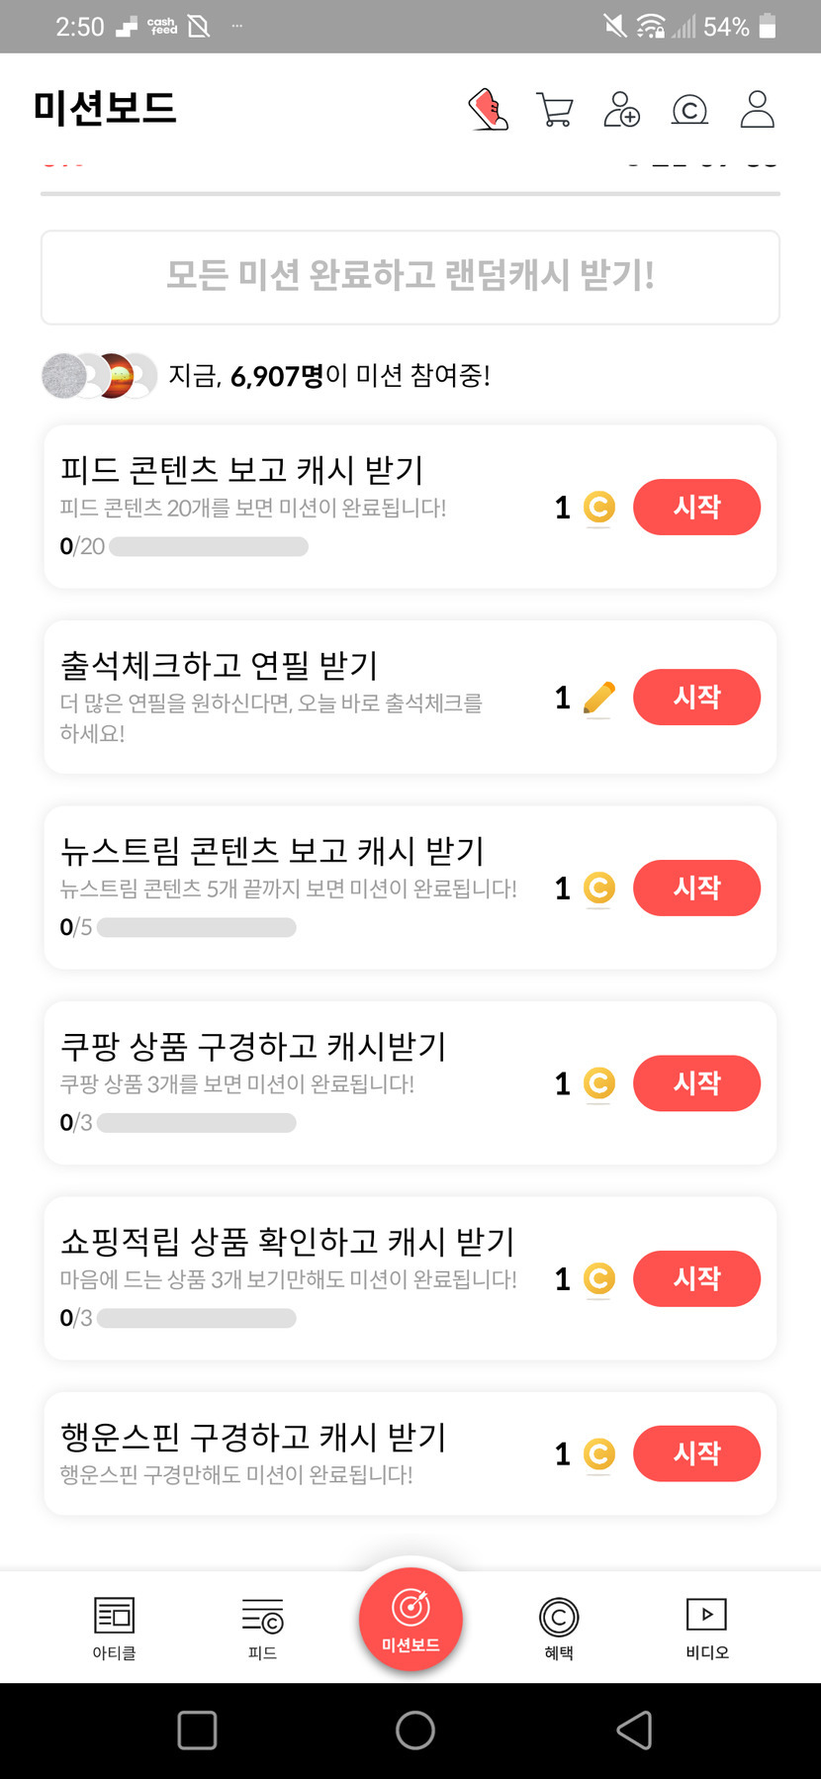Screen dimensions: 821x1779
Task: Start the 쿠팡 상품 구경하고 캐시받기 mission
Action: (x=696, y=1083)
